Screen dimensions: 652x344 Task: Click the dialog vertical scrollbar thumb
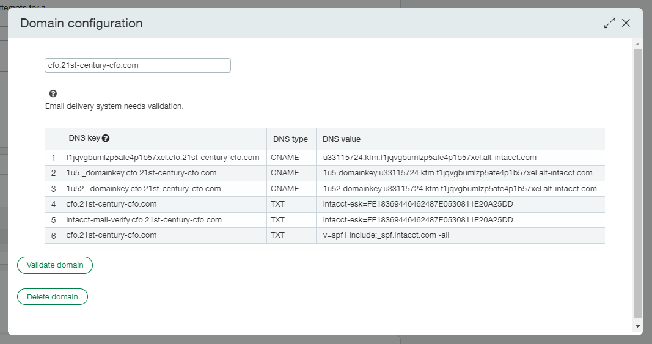[637, 183]
